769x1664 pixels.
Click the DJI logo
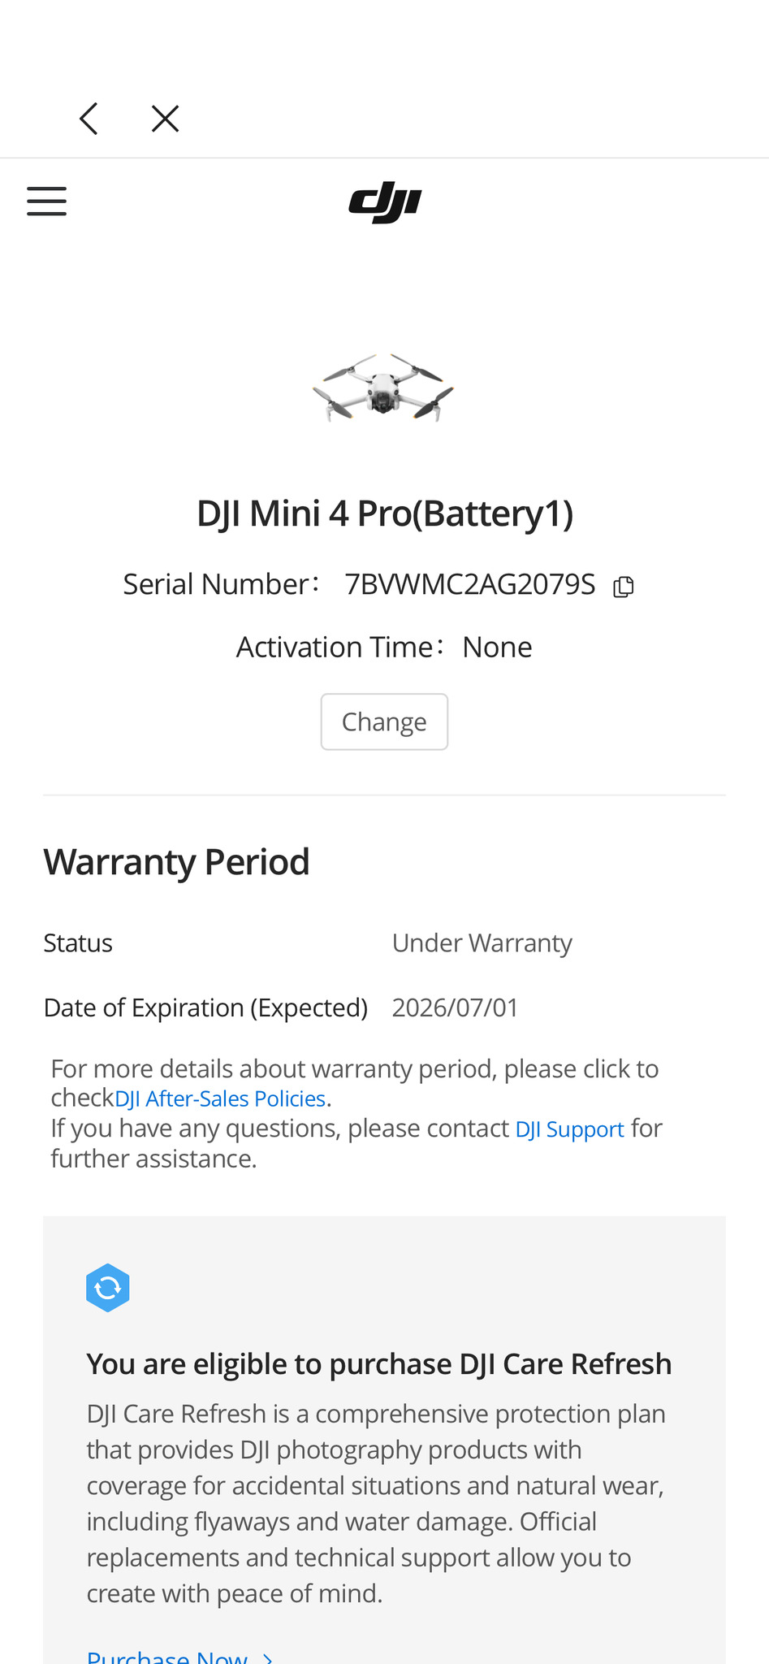pos(385,202)
